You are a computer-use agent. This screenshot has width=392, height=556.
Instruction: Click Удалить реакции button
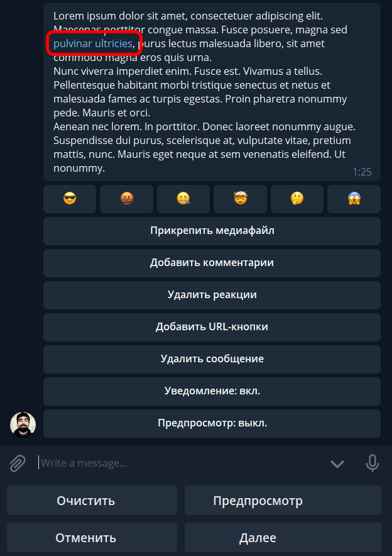click(x=212, y=295)
